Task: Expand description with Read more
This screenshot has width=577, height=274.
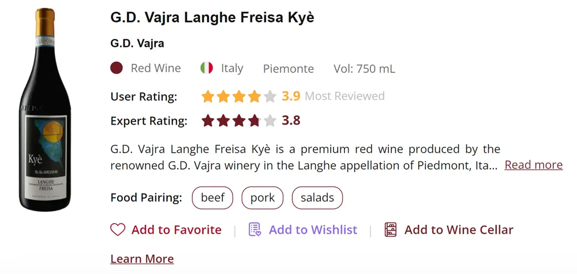Action: 533,165
